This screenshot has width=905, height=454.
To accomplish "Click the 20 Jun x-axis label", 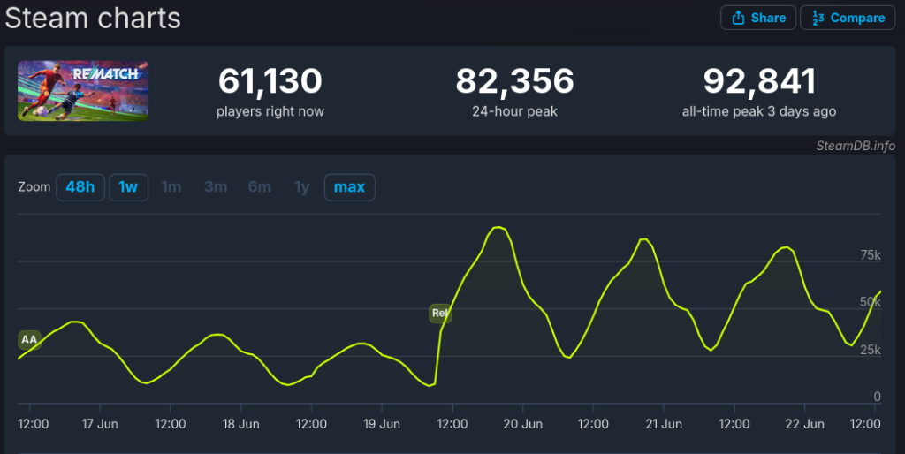I will [523, 424].
